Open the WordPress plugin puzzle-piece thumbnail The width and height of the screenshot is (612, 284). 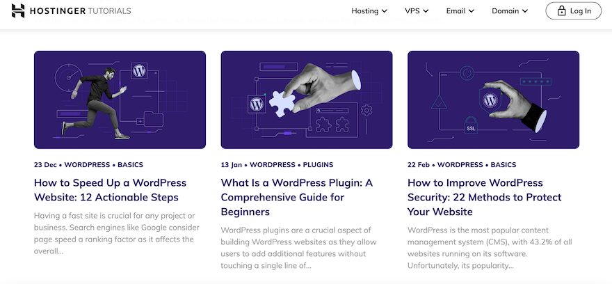click(307, 100)
